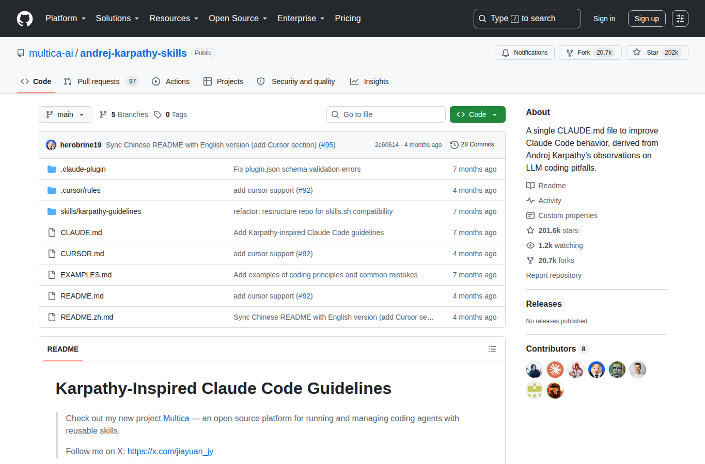Open the Activity link in About
705x464 pixels.
[544, 201]
